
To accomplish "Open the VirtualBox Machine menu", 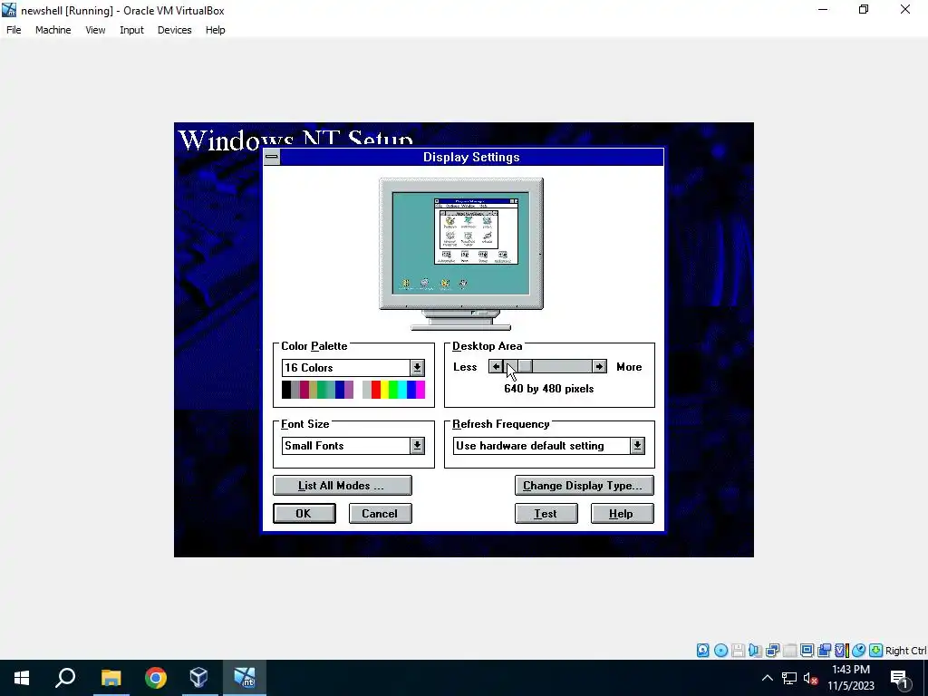I will pyautogui.click(x=53, y=30).
